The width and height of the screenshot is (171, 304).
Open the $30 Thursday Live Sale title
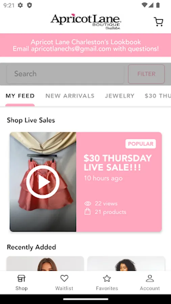[118, 163]
